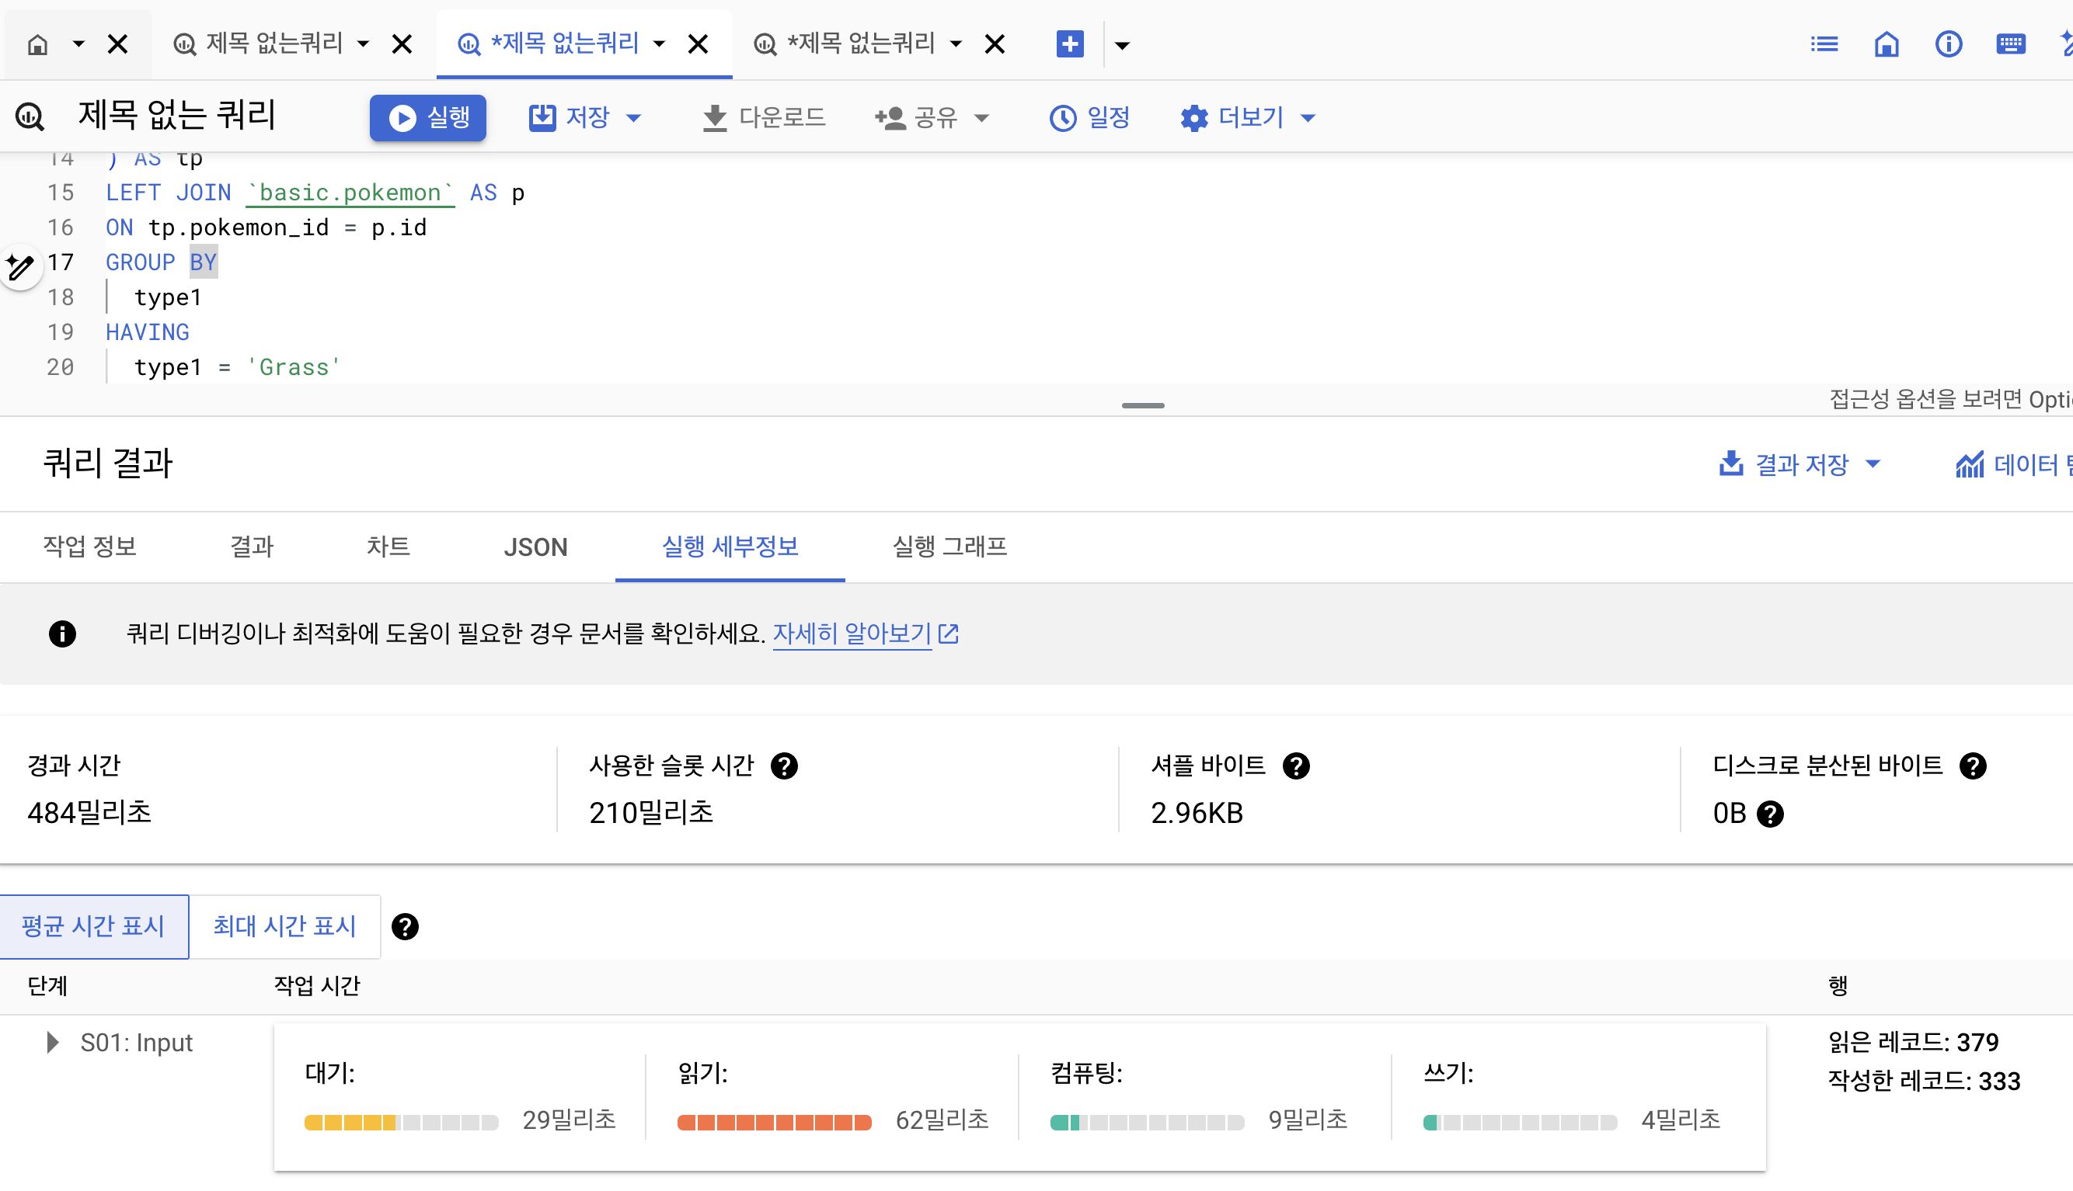Click the 저장 save button
Screen dimensions: 2073x1191
point(570,118)
